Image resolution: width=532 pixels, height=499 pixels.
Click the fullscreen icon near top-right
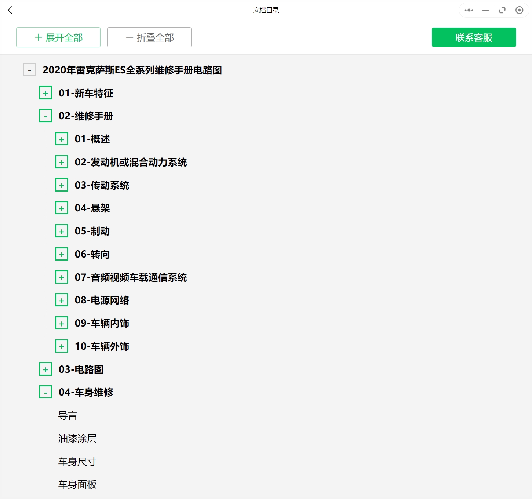(502, 10)
